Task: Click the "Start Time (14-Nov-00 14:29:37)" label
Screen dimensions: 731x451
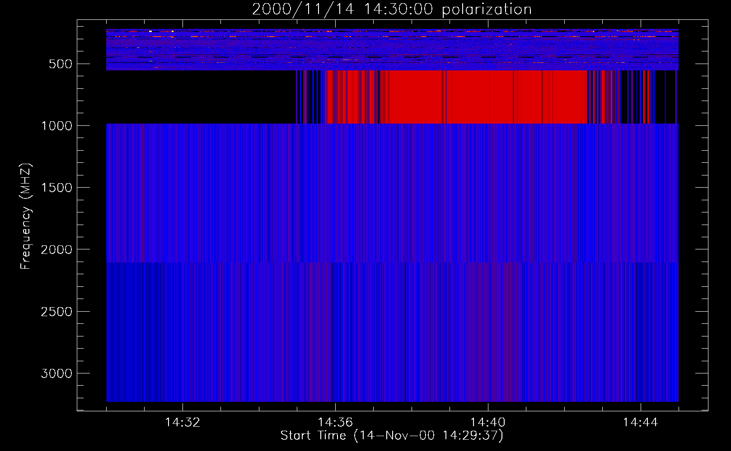Action: pyautogui.click(x=392, y=436)
